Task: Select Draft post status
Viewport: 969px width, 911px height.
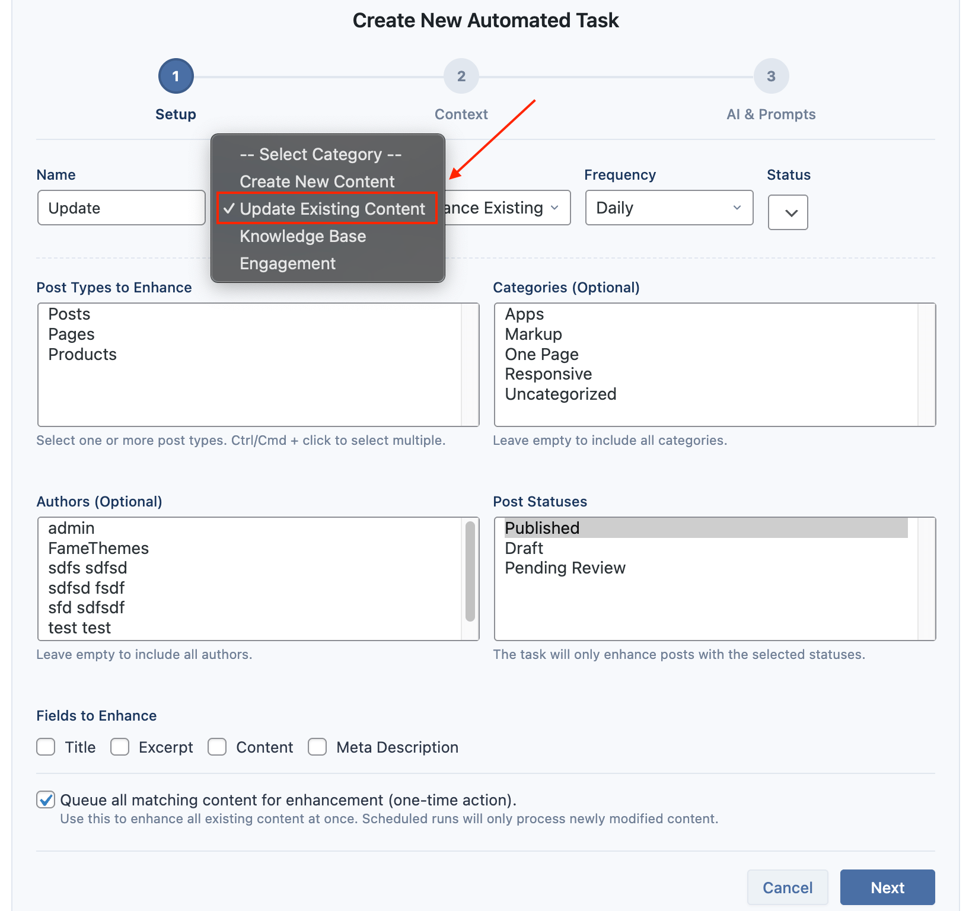Action: point(706,548)
